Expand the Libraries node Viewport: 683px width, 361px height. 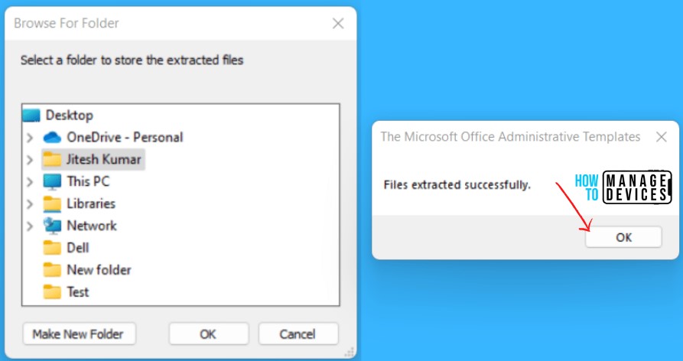point(30,204)
